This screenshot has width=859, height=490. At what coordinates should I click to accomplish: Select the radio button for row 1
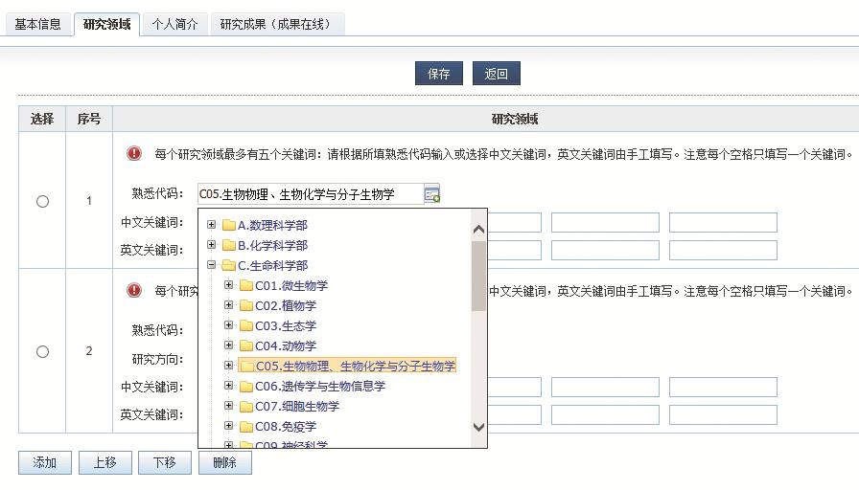tap(42, 201)
